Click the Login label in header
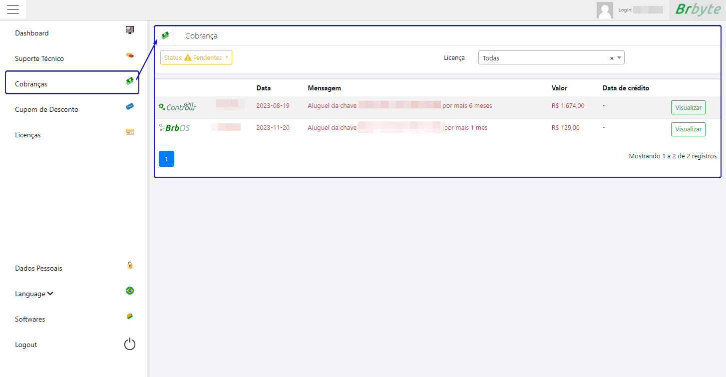726x377 pixels. 625,10
